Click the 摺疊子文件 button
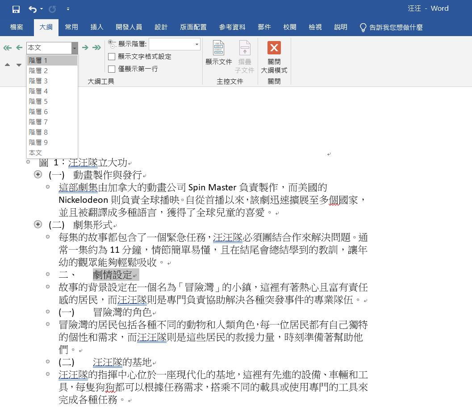The image size is (472, 407). coord(245,57)
